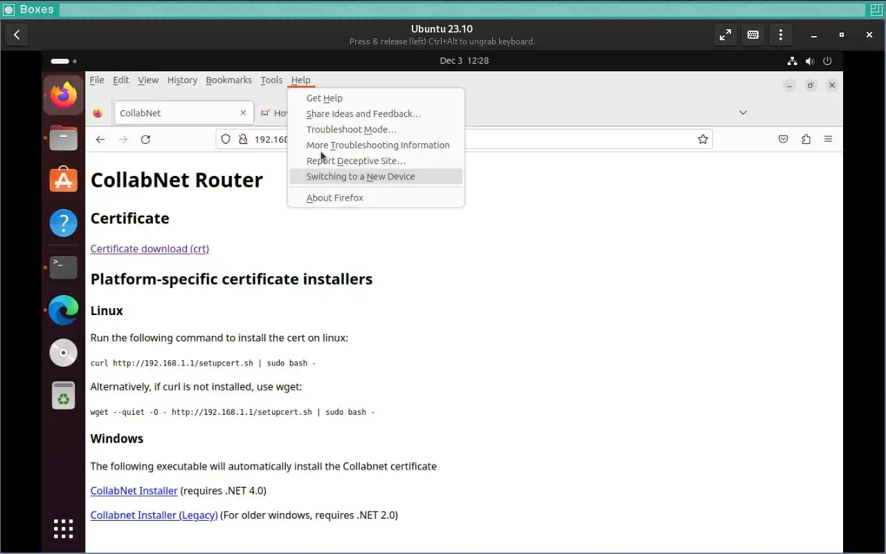The height and width of the screenshot is (554, 886).
Task: Expand the list all tabs chevron
Action: (743, 112)
